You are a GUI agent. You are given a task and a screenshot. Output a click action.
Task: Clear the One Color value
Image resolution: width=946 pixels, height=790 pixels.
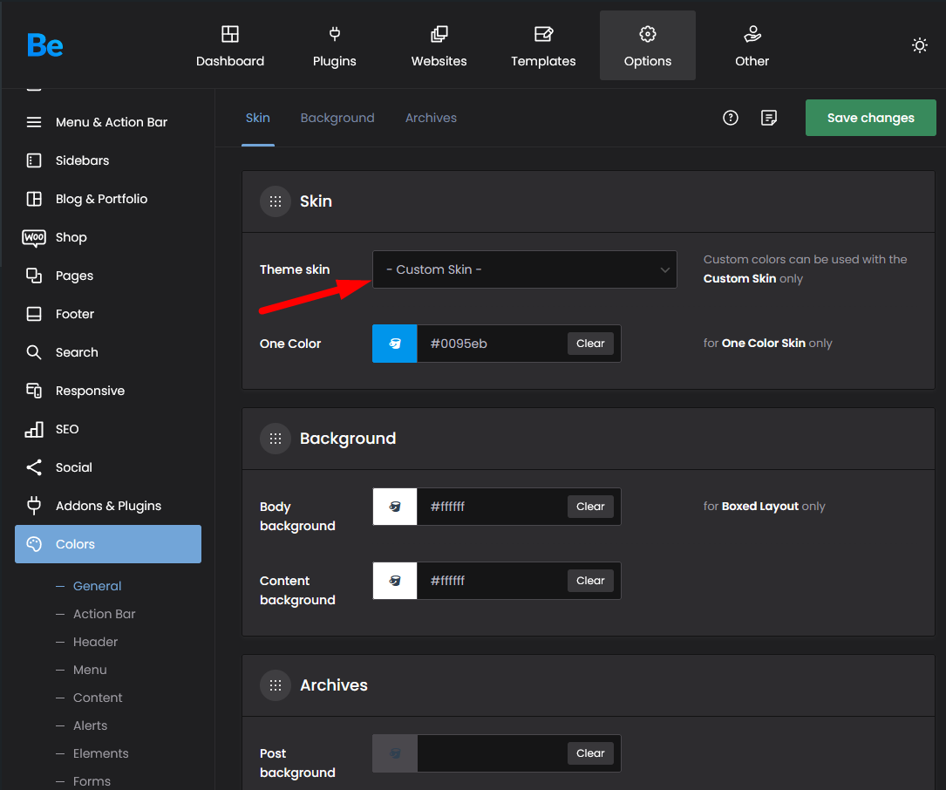(x=590, y=344)
